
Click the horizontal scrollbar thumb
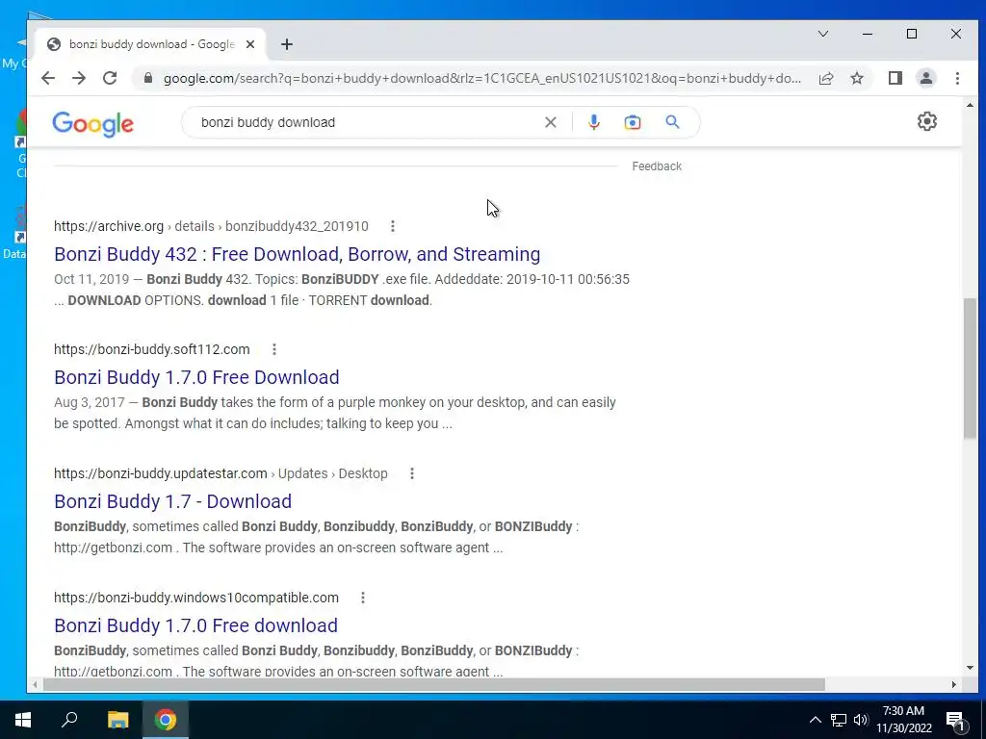pyautogui.click(x=434, y=684)
